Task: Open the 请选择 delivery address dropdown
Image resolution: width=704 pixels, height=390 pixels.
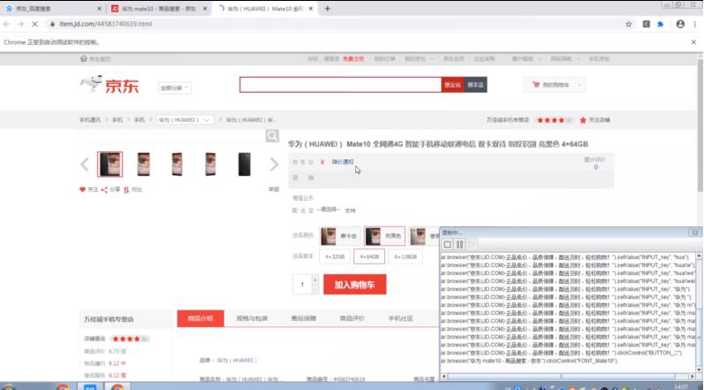Action: pyautogui.click(x=329, y=210)
